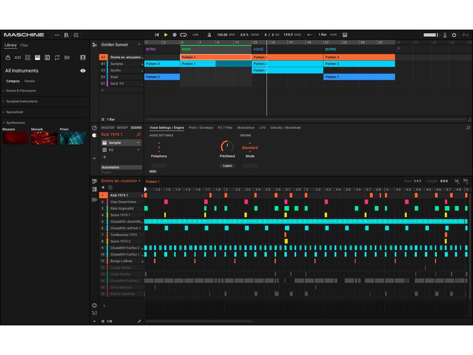Add a new scene with the plus icon
The image size is (473, 355).
click(399, 48)
